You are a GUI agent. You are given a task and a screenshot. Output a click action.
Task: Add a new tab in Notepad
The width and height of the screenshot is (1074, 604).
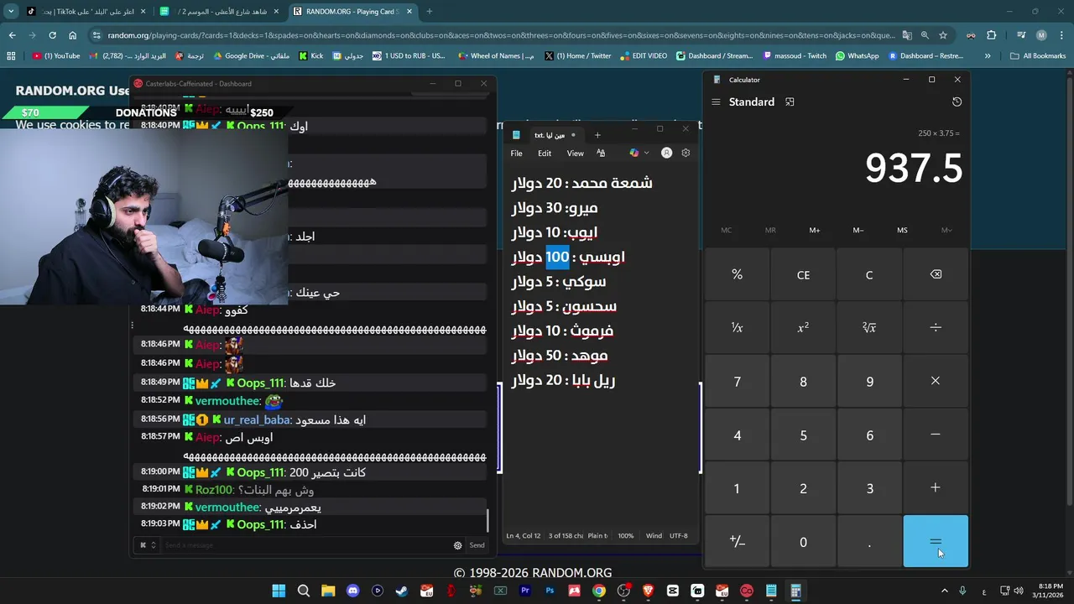(597, 135)
